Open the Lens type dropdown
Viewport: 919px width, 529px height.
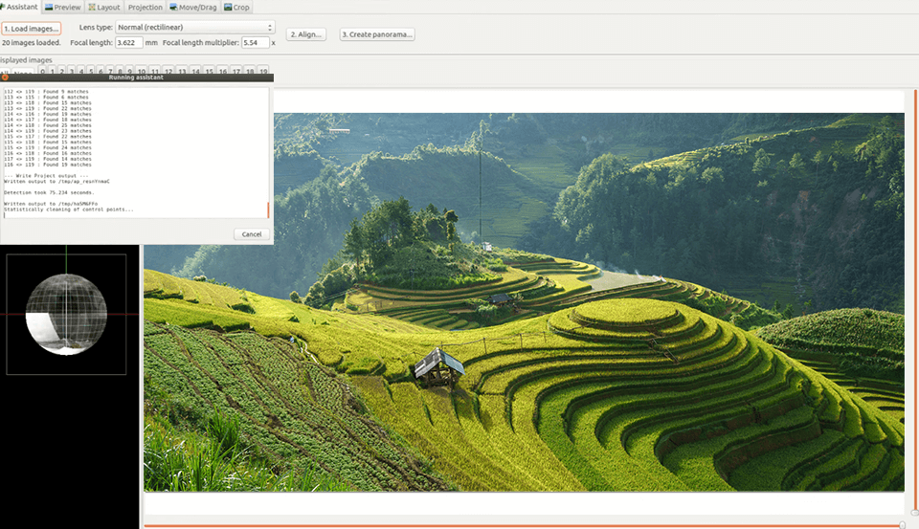[x=195, y=28]
